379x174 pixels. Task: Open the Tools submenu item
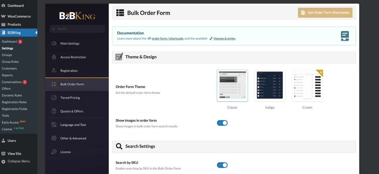5,115
